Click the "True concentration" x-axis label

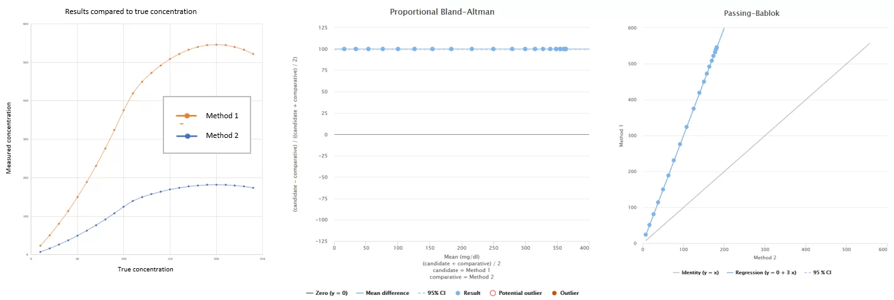pos(146,269)
